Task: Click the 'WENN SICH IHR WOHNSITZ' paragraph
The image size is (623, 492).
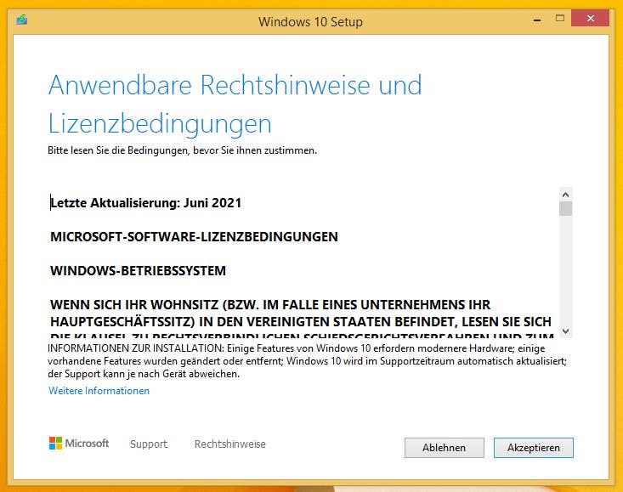Action: click(x=302, y=318)
